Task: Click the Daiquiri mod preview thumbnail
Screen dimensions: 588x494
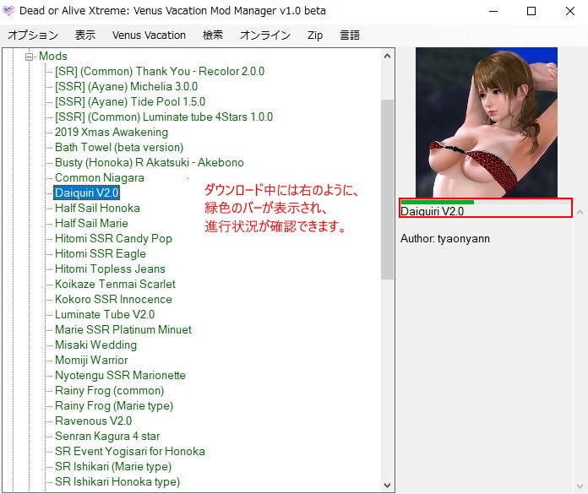Action: click(487, 122)
